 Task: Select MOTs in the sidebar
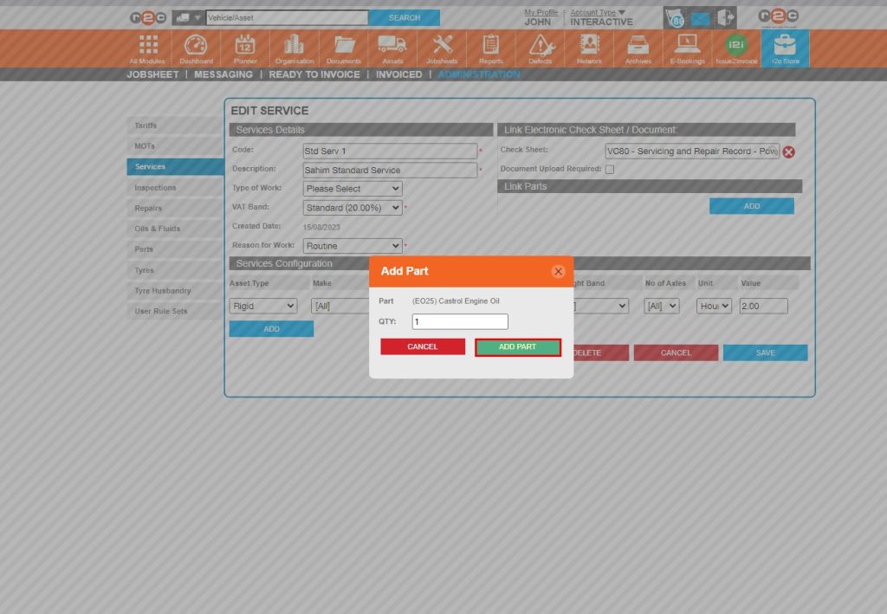point(175,145)
